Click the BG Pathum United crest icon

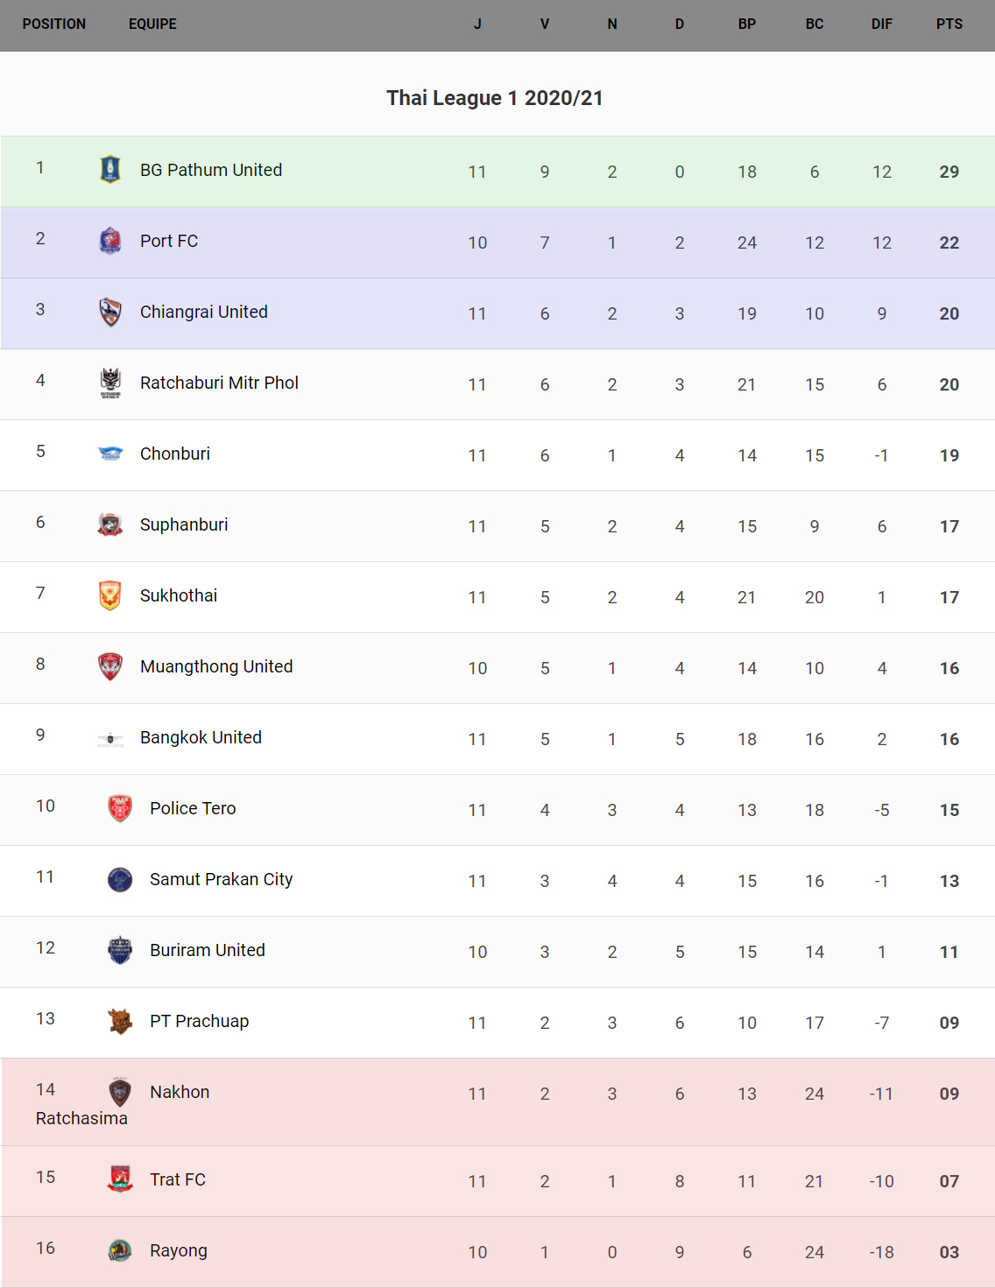point(110,169)
